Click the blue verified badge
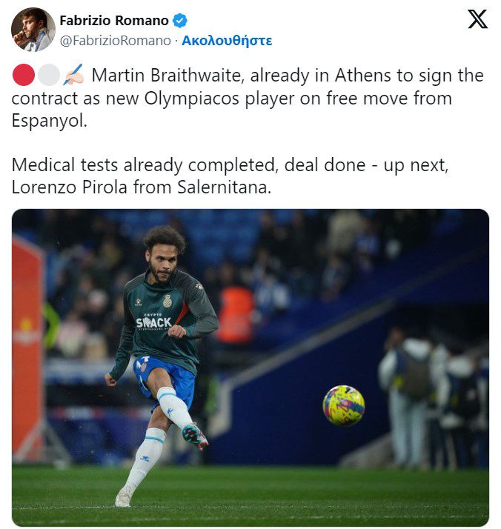 pyautogui.click(x=180, y=21)
